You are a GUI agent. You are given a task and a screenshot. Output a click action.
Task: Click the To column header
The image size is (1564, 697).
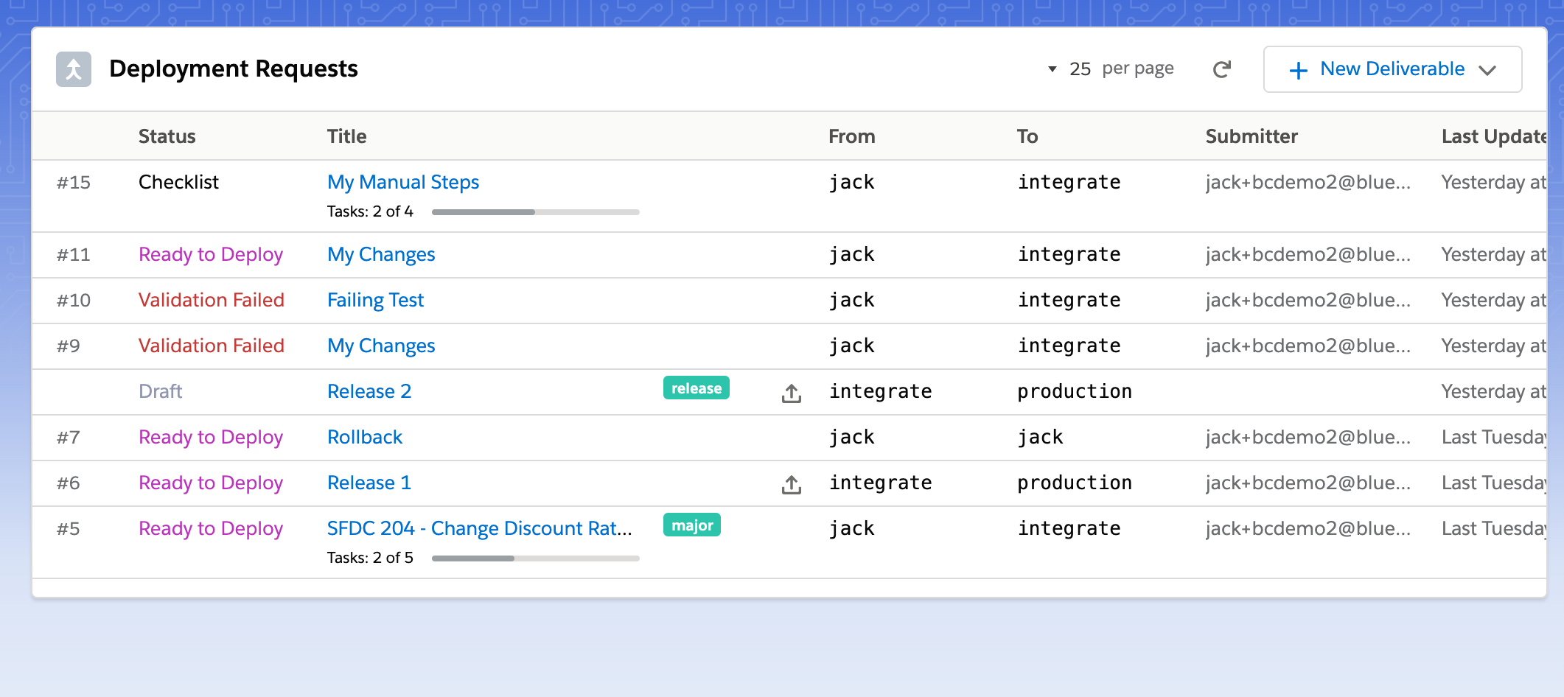tap(1027, 136)
